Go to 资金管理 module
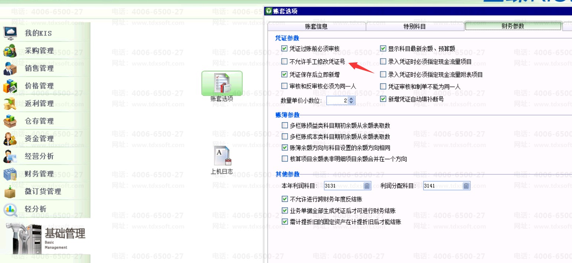572x263 pixels. (39, 139)
